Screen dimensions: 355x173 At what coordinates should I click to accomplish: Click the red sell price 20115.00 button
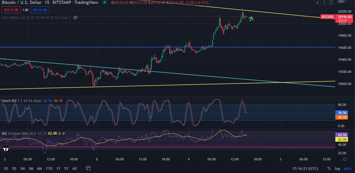tap(11, 10)
